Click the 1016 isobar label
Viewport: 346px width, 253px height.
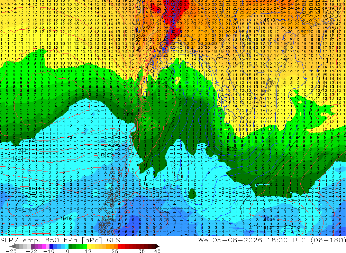pyautogui.click(x=66, y=218)
